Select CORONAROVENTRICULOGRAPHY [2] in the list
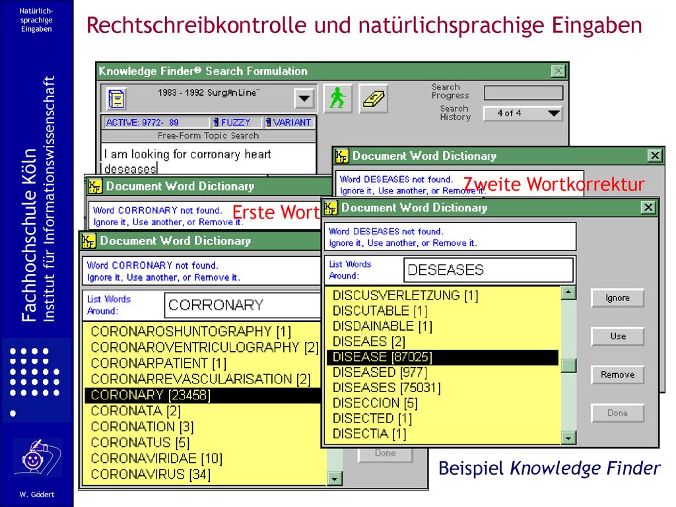 [x=203, y=347]
